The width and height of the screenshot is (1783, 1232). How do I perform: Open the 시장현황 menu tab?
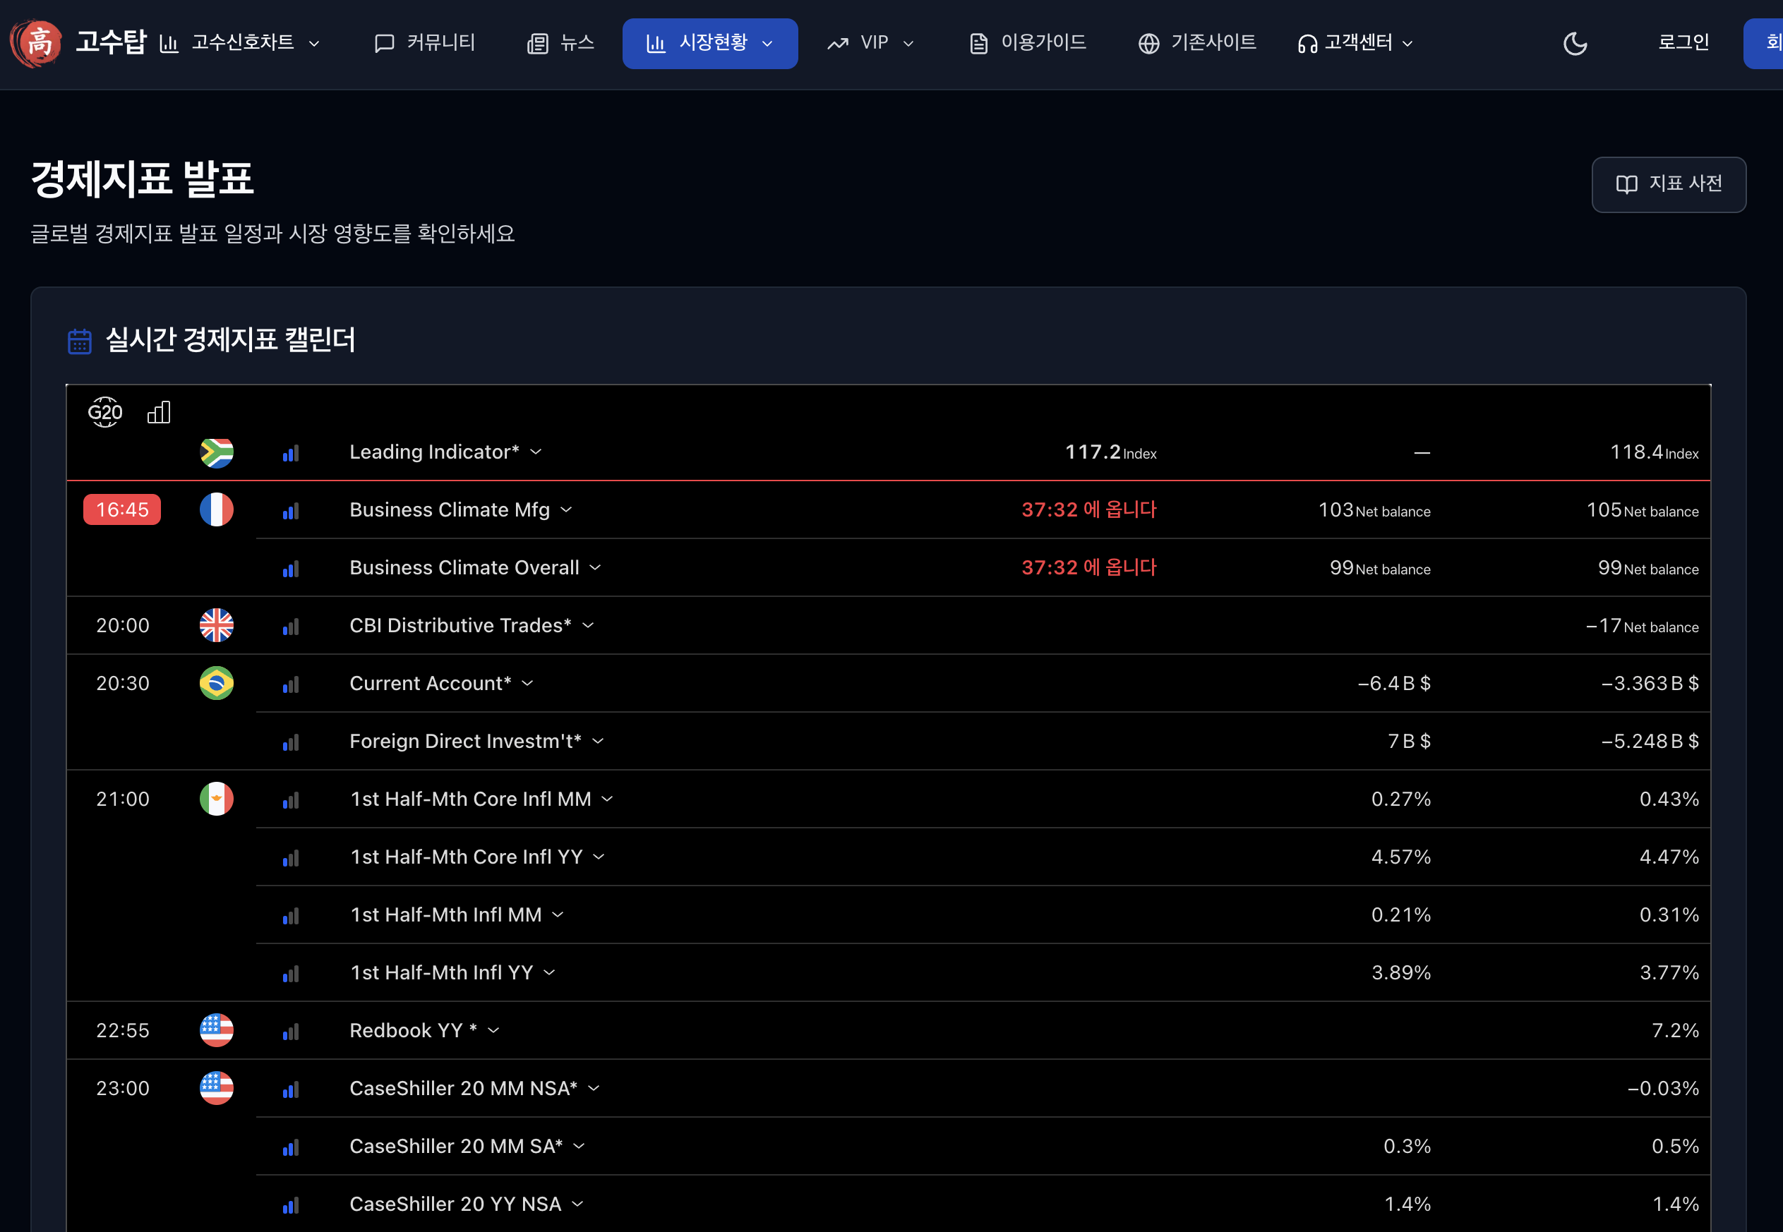click(709, 43)
